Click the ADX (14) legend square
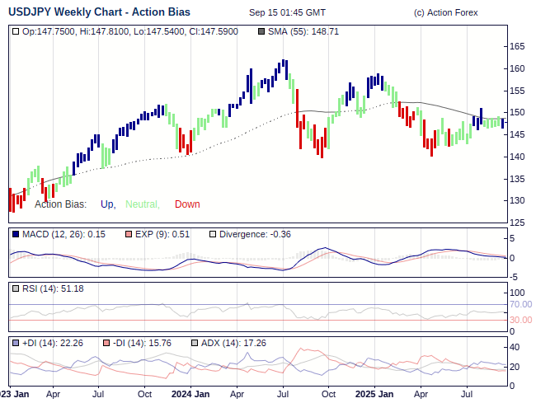536x403 pixels. pyautogui.click(x=195, y=342)
